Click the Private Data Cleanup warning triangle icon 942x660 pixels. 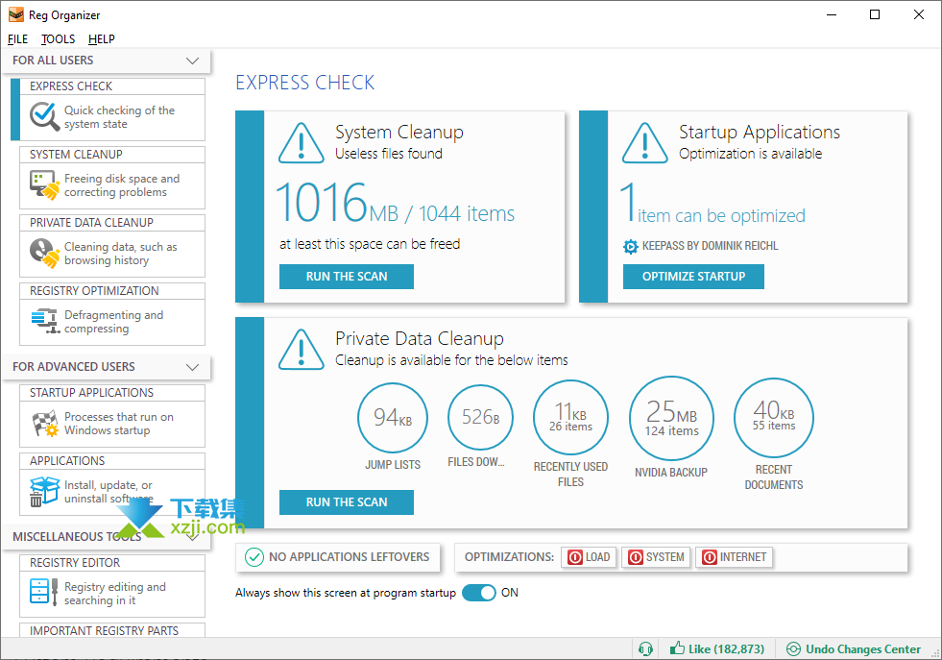tap(302, 350)
